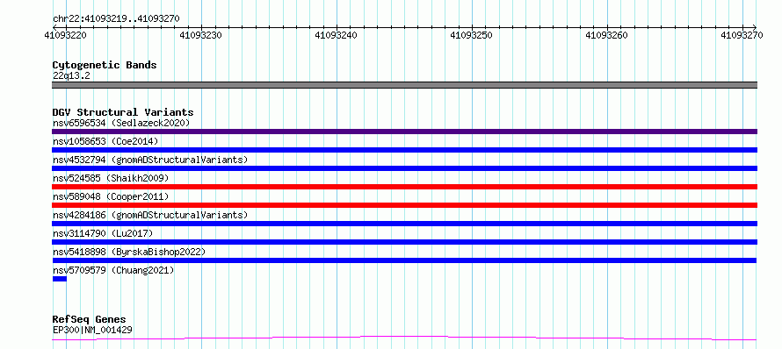Click the nsv3114790 (Lu2017) label

click(x=103, y=233)
